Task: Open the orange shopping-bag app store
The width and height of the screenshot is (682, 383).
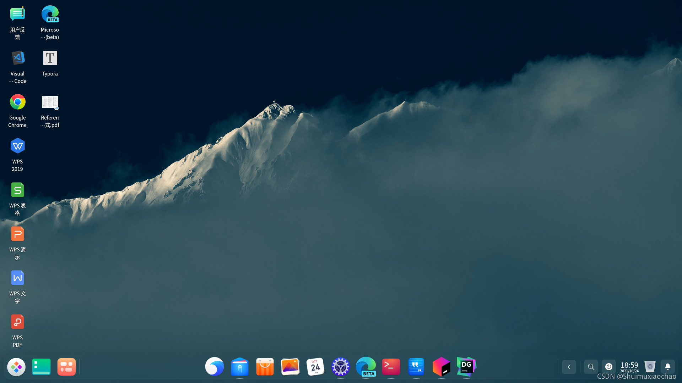Action: 265,366
